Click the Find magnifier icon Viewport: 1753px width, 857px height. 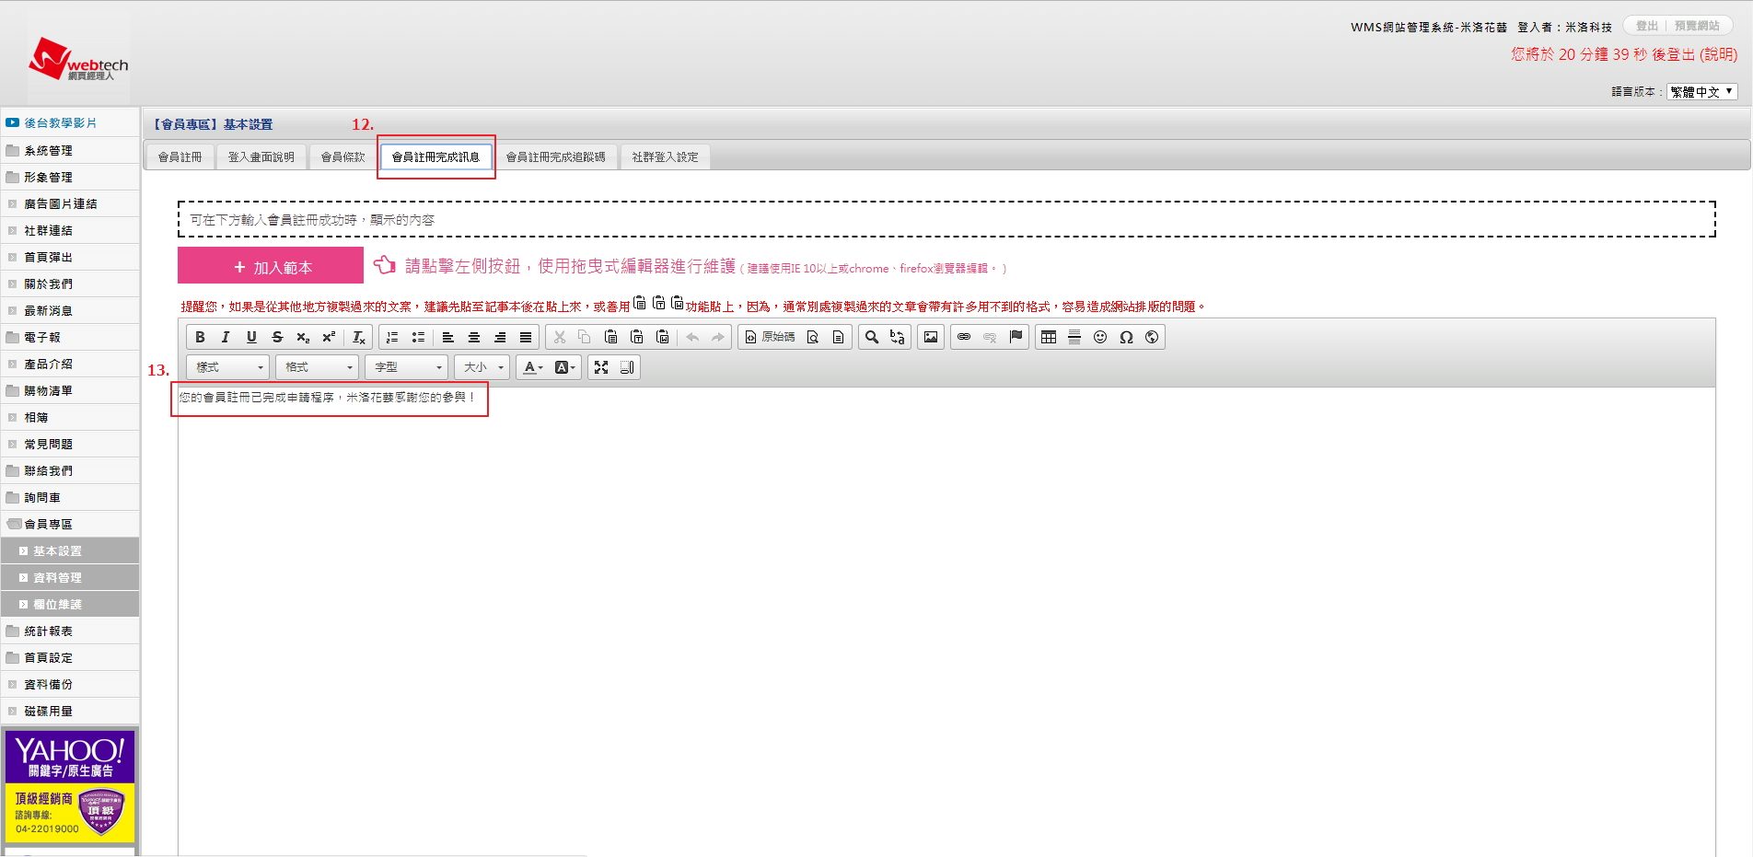(x=872, y=337)
